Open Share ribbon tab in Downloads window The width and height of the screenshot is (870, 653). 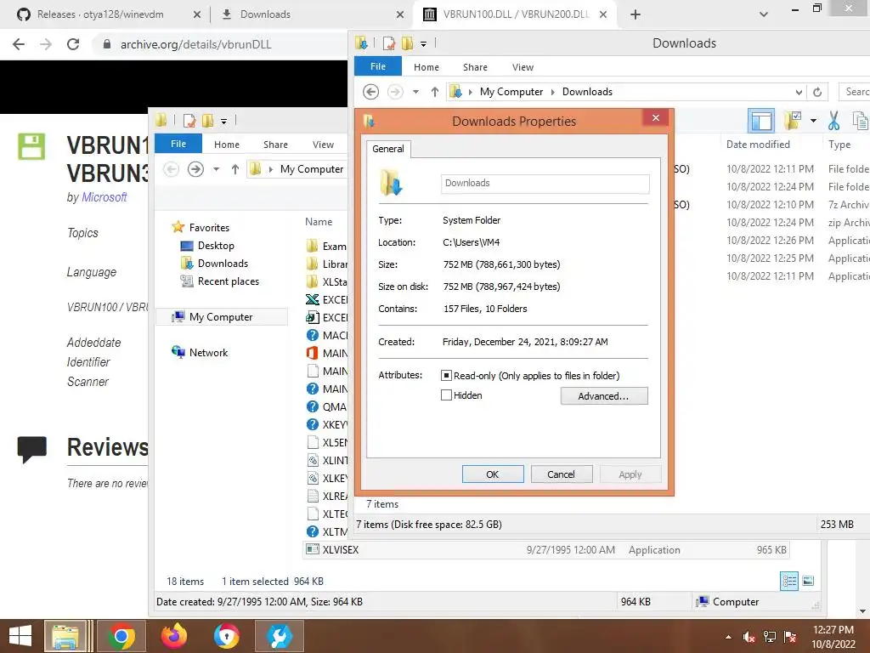point(475,67)
